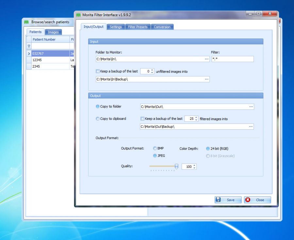Decrease the unfiltered images backup count
Image resolution: width=294 pixels, height=240 pixels.
(x=152, y=72)
